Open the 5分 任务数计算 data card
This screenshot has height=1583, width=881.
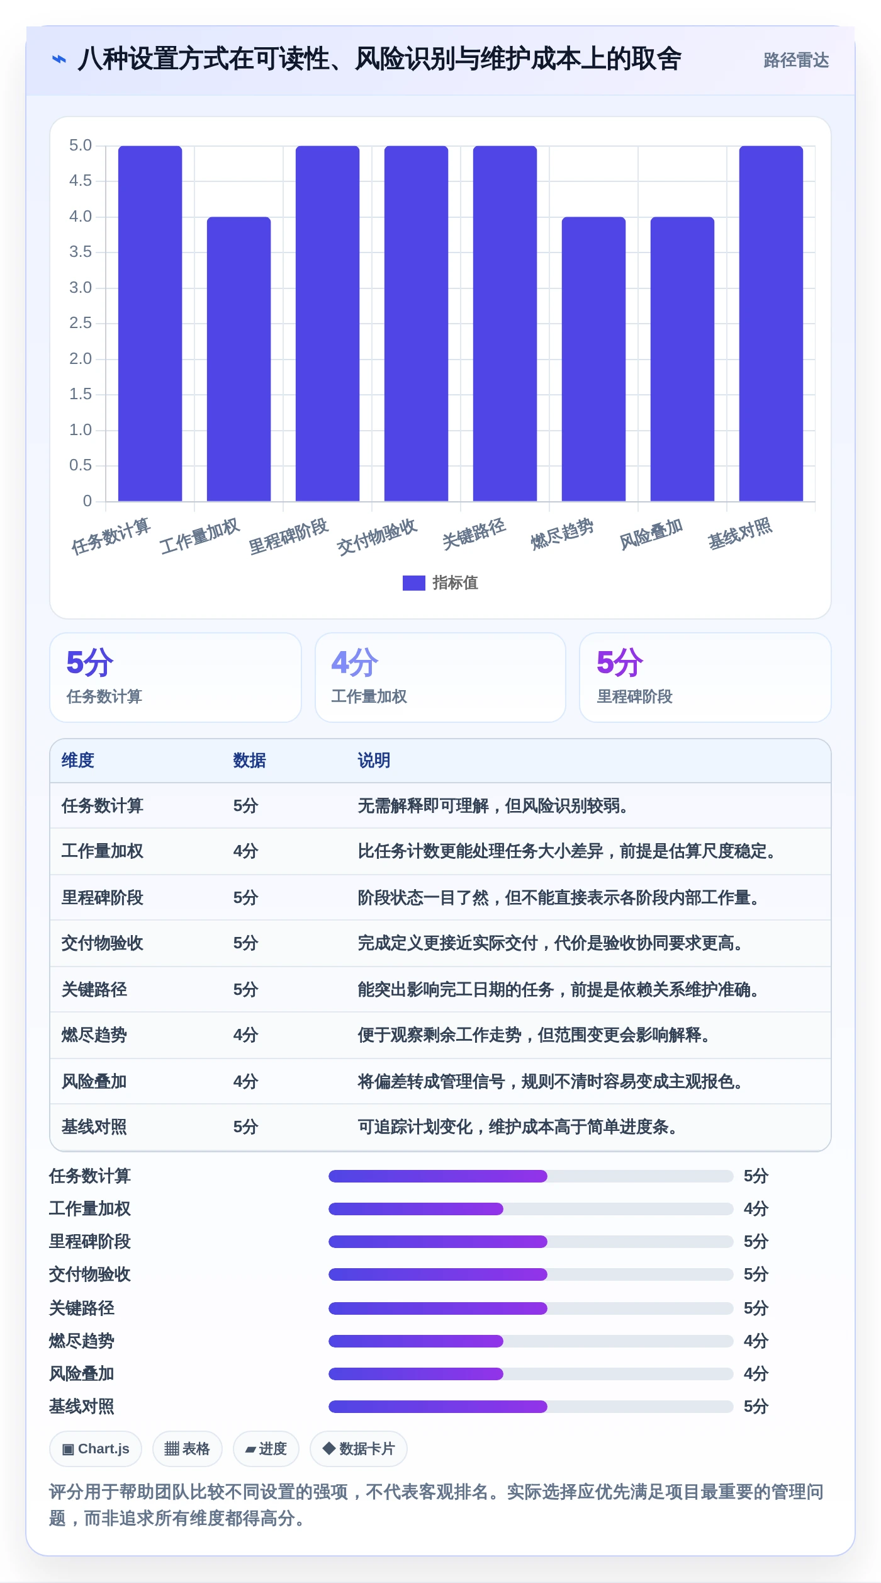(x=176, y=678)
